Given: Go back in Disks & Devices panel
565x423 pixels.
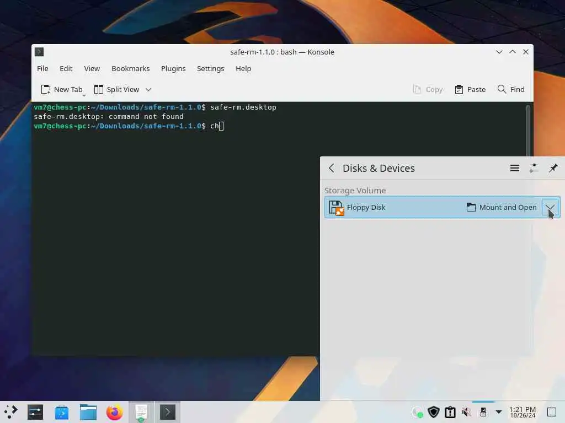Looking at the screenshot, I should tap(332, 168).
